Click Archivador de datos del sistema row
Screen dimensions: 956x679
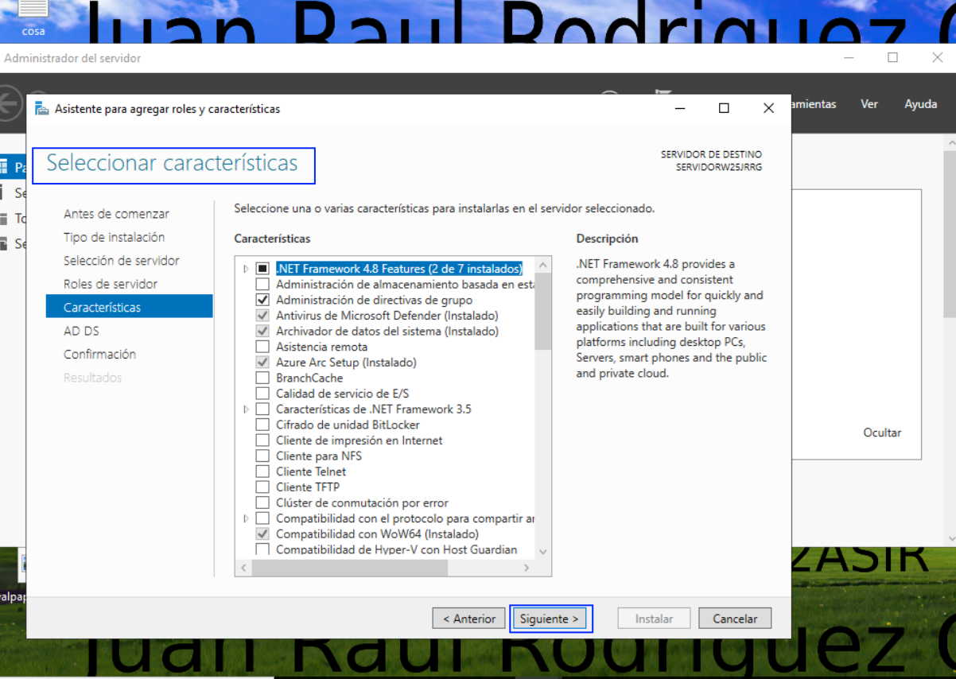[387, 331]
